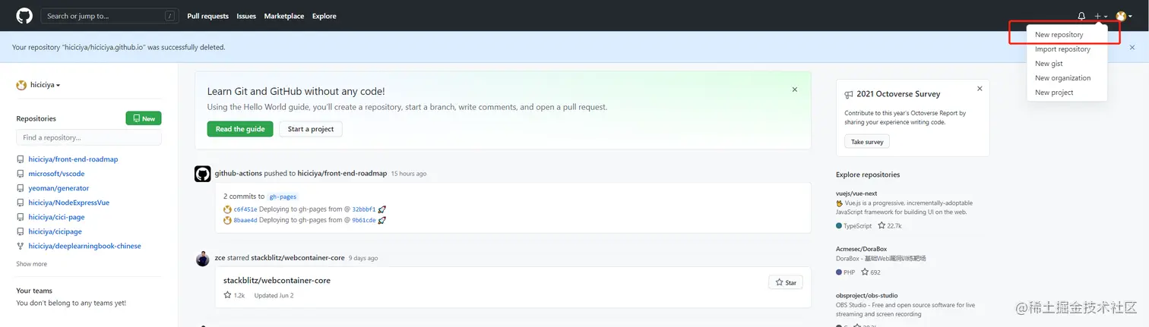Go to Issues in the header
This screenshot has height=327, width=1149.
coord(246,16)
